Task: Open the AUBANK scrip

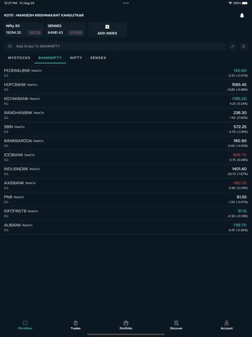Action: 126,227
